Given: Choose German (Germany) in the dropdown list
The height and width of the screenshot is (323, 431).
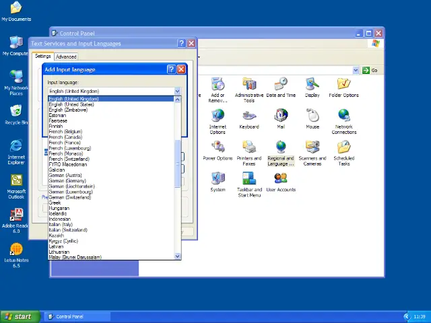Looking at the screenshot, I should (67, 181).
